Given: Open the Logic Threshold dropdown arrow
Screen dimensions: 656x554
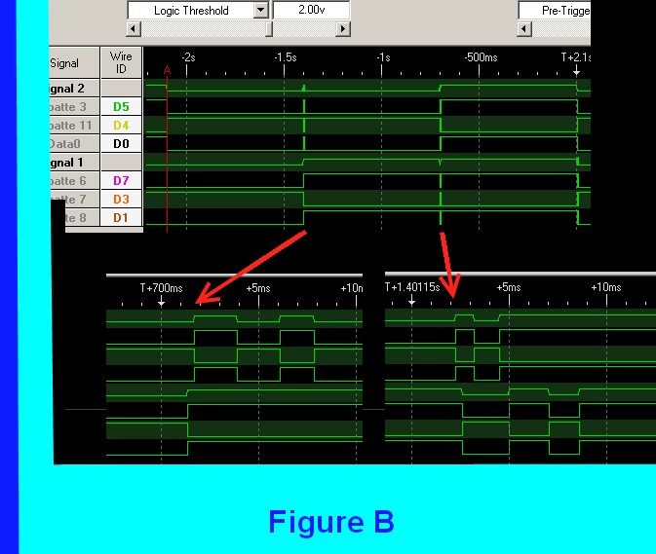Looking at the screenshot, I should [260, 10].
